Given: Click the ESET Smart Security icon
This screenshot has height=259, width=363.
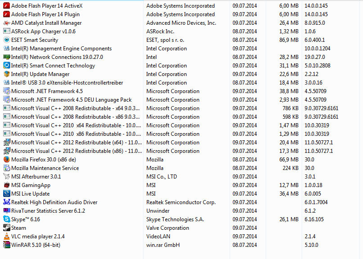Looking at the screenshot, I should tap(6, 40).
